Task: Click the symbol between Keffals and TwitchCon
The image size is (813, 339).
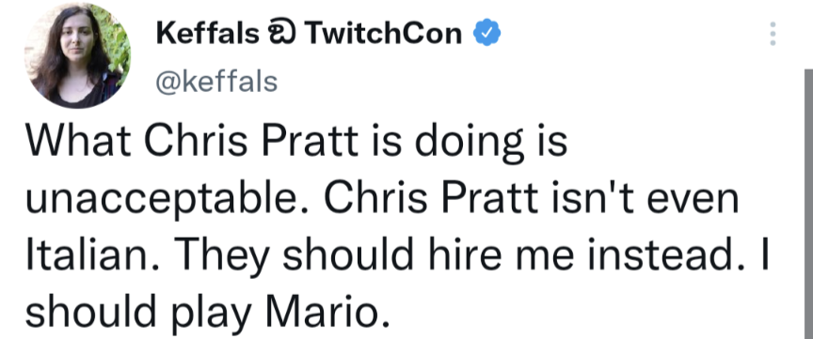Action: coord(282,34)
